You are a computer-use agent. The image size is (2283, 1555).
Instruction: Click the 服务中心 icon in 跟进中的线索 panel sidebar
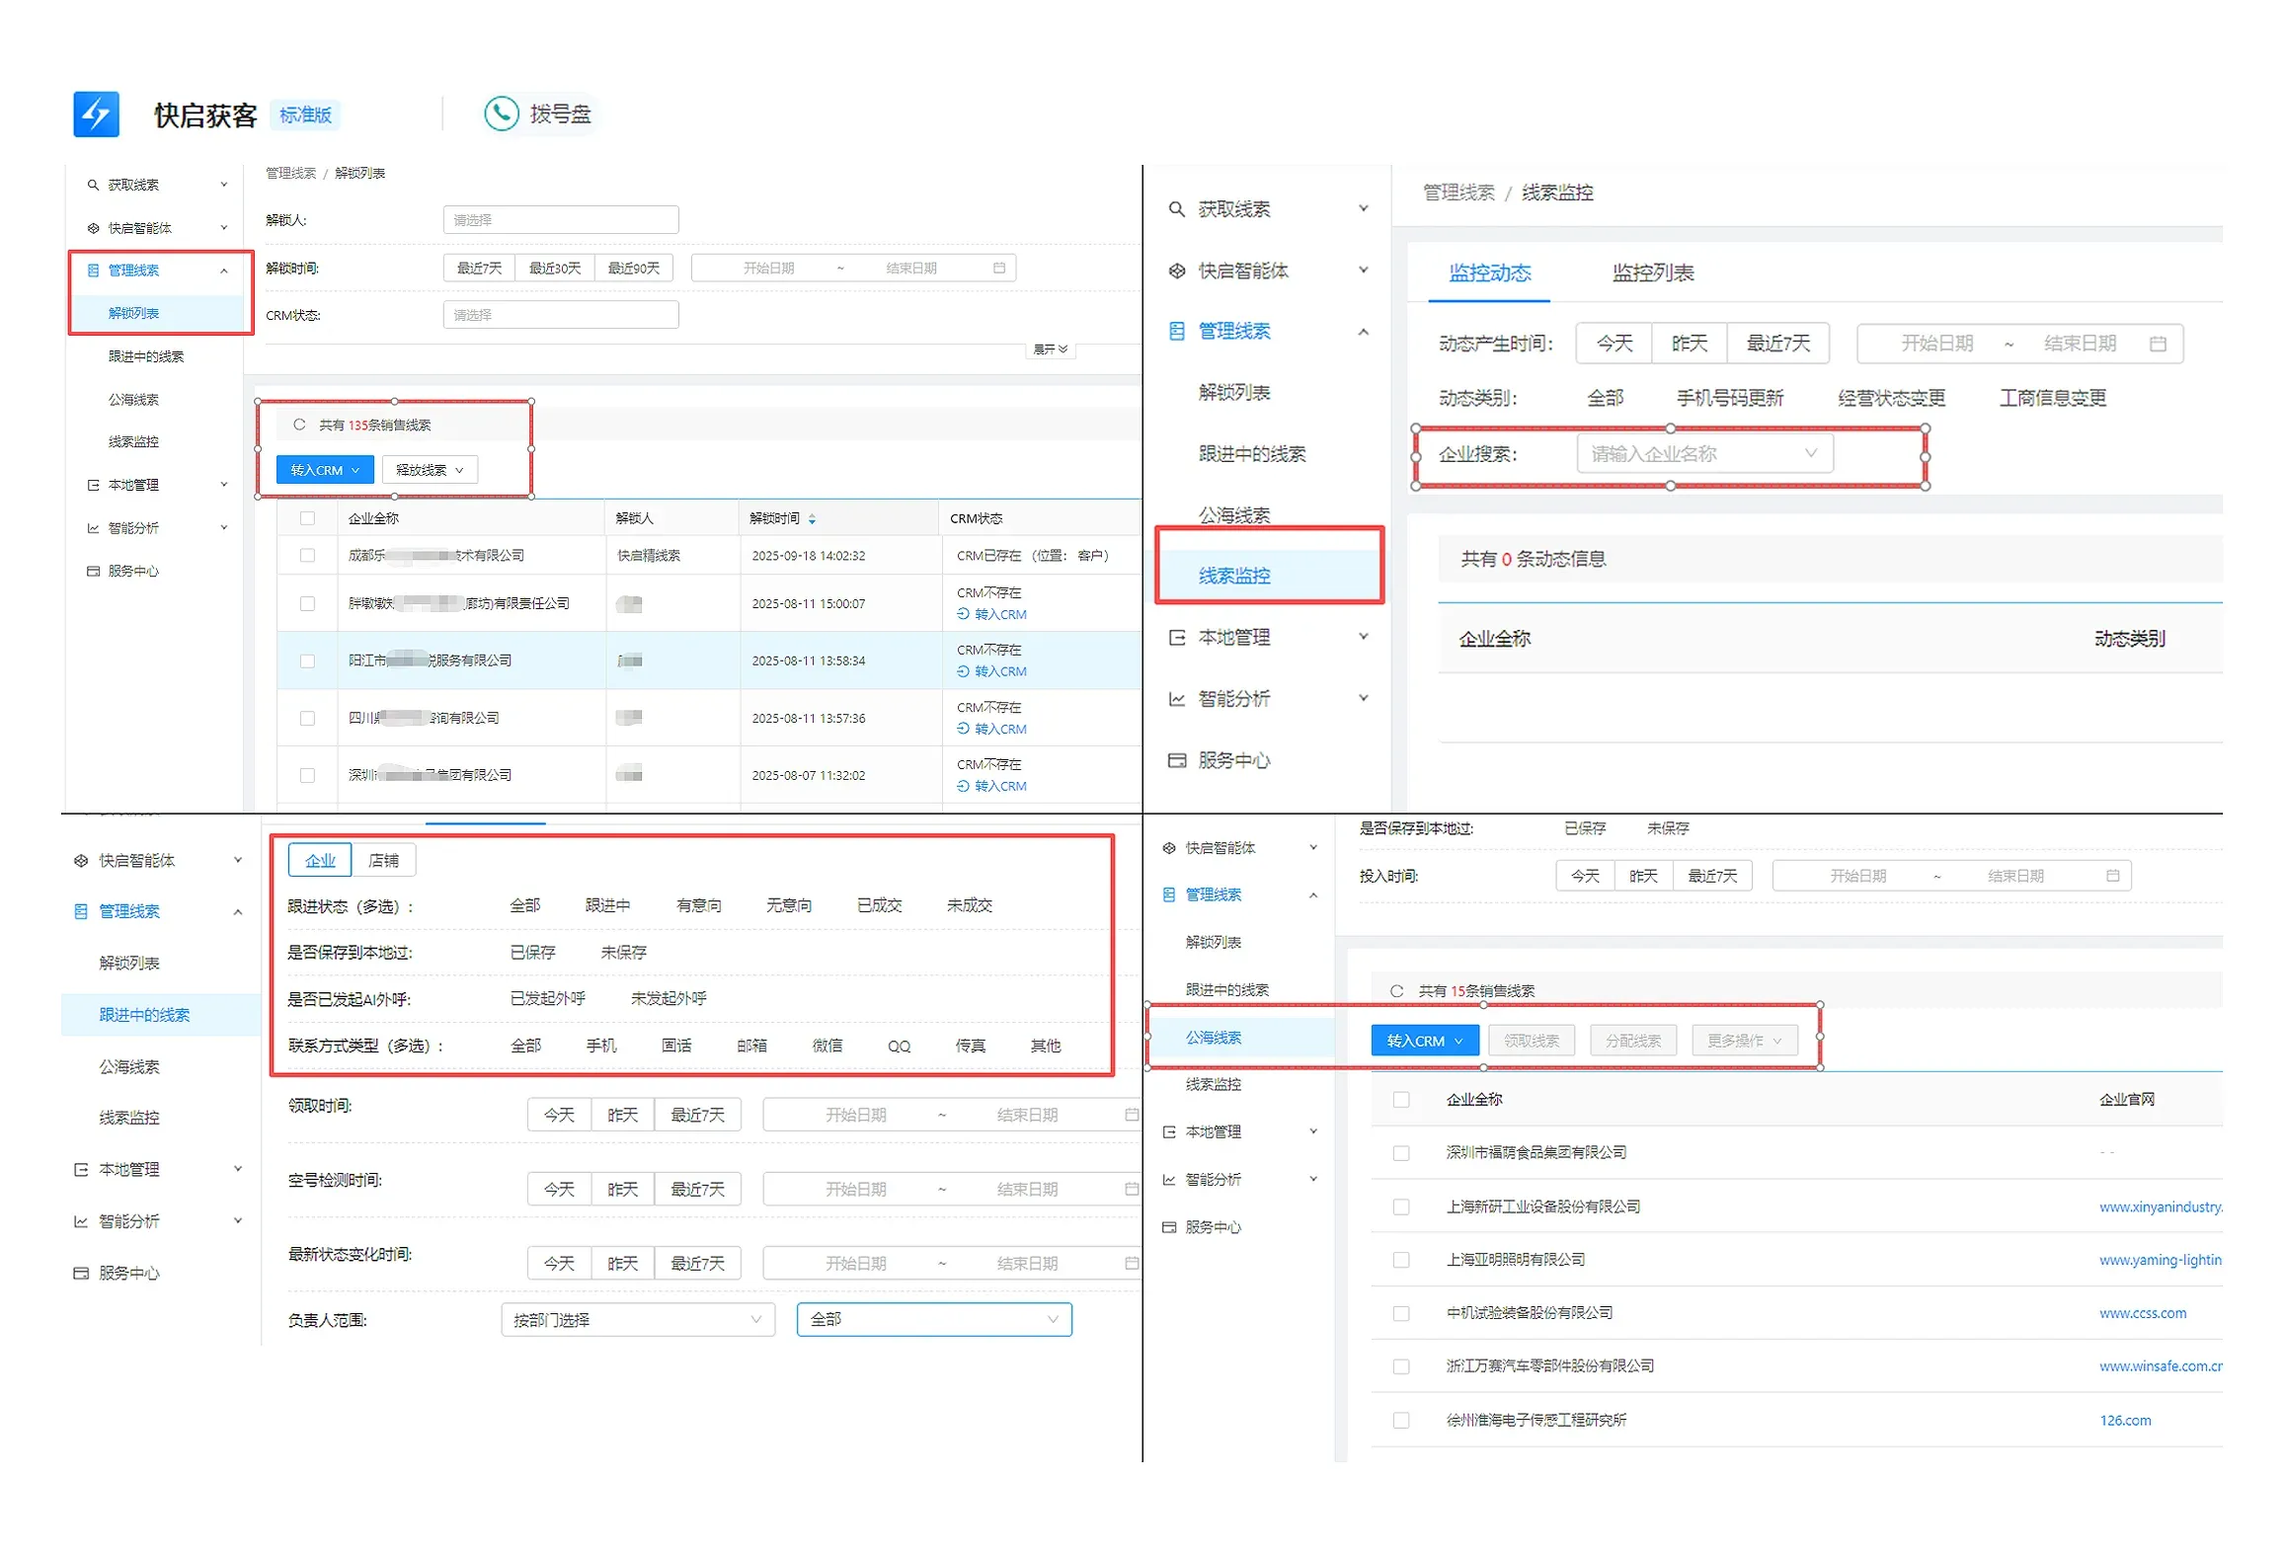(81, 1273)
